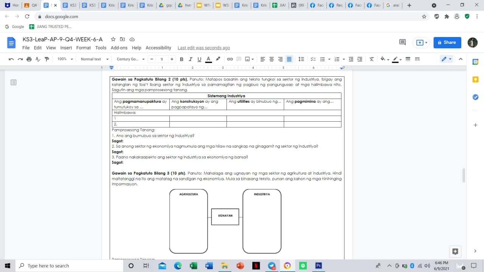The height and width of the screenshot is (272, 484).
Task: Open the View menu
Action: [x=51, y=48]
